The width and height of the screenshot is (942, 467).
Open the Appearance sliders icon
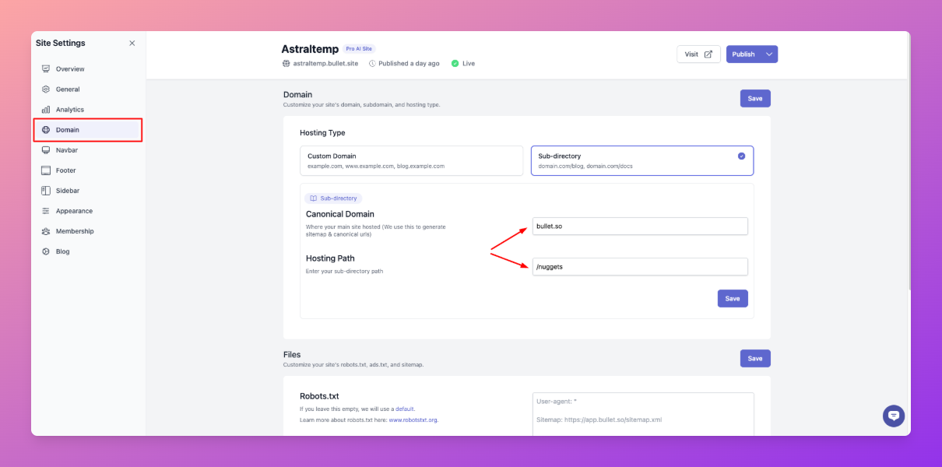coord(46,211)
